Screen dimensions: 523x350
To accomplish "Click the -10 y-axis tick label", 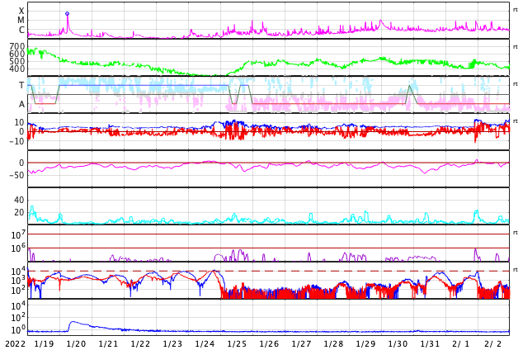I will tap(16, 141).
